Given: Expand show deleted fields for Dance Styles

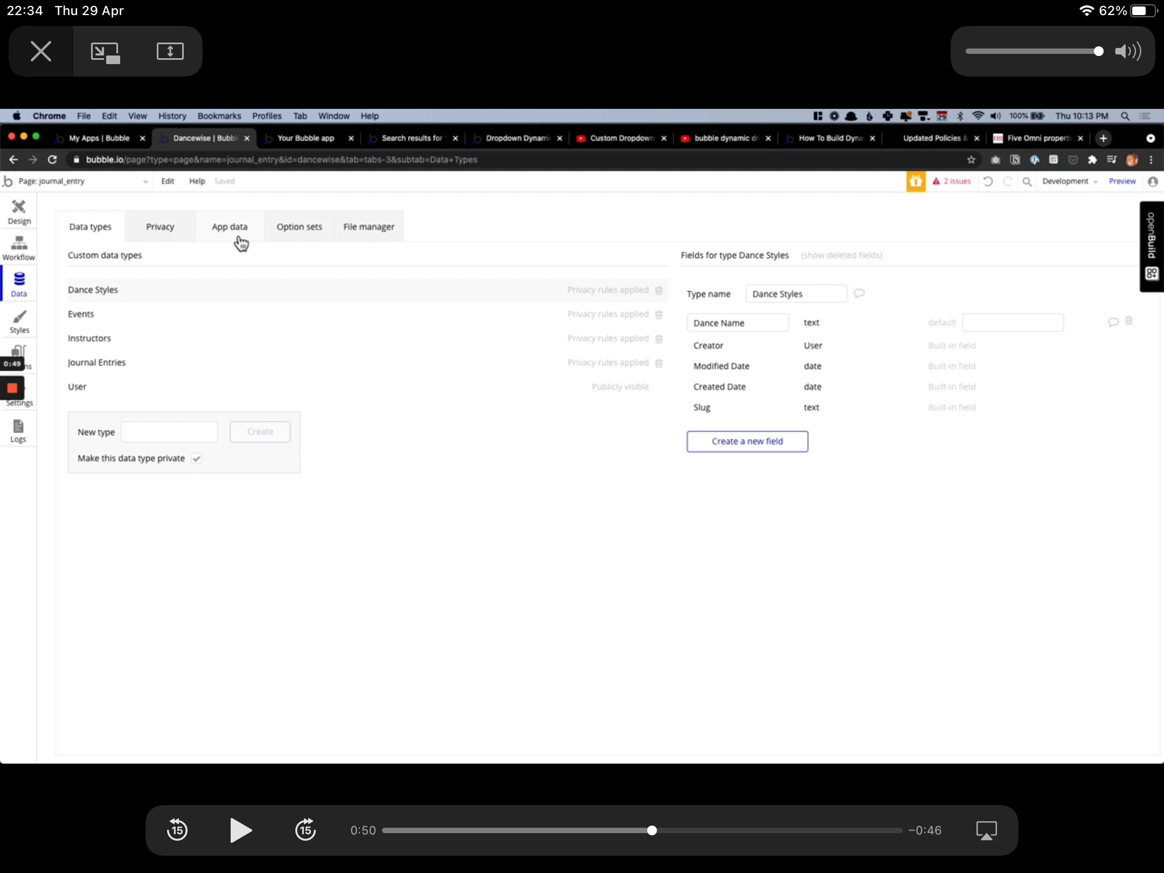Looking at the screenshot, I should click(841, 255).
